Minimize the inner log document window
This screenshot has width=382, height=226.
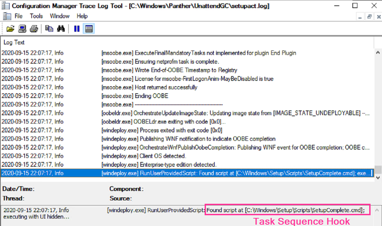coord(360,17)
